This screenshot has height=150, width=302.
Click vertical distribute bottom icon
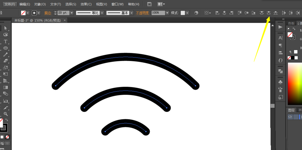click(276, 13)
